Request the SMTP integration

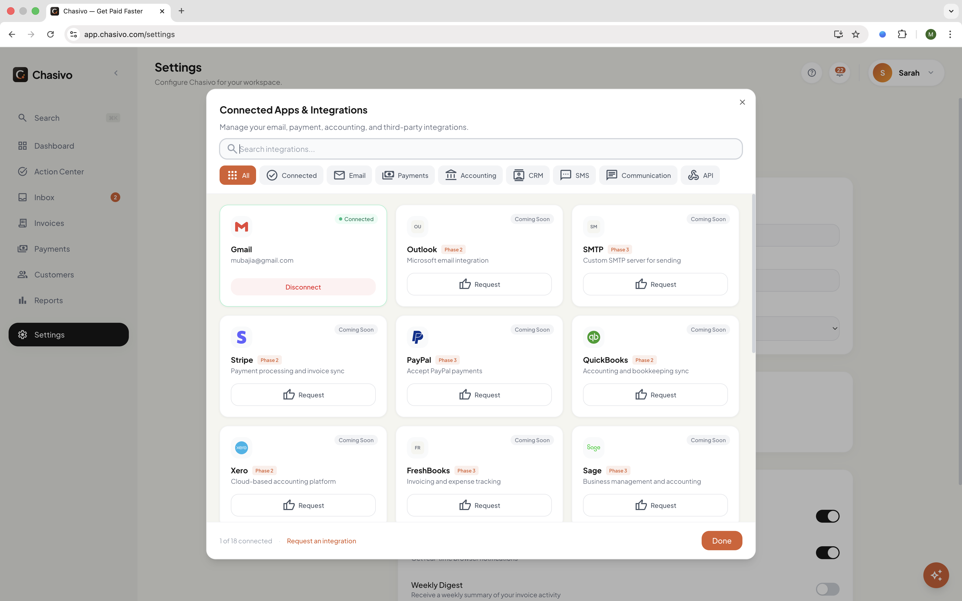pyautogui.click(x=655, y=284)
